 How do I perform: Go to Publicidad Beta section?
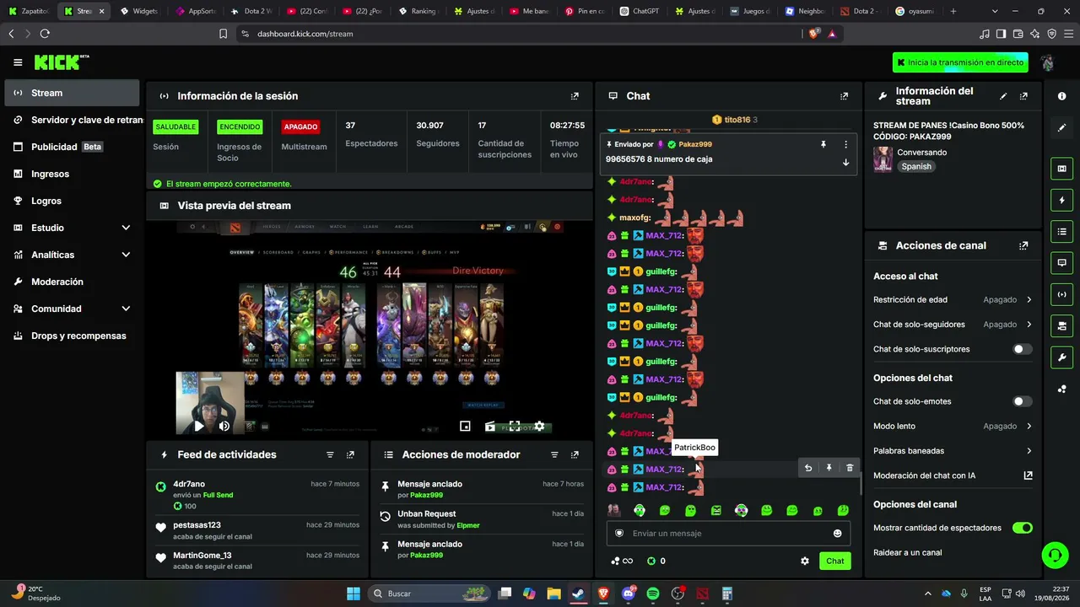click(x=73, y=147)
